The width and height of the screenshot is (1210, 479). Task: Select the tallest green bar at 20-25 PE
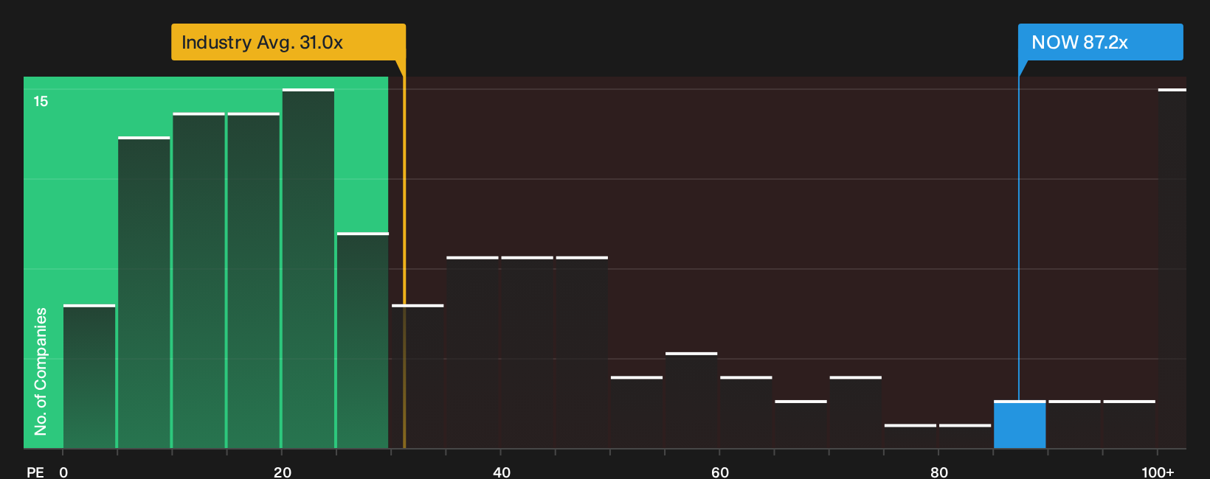pos(308,268)
